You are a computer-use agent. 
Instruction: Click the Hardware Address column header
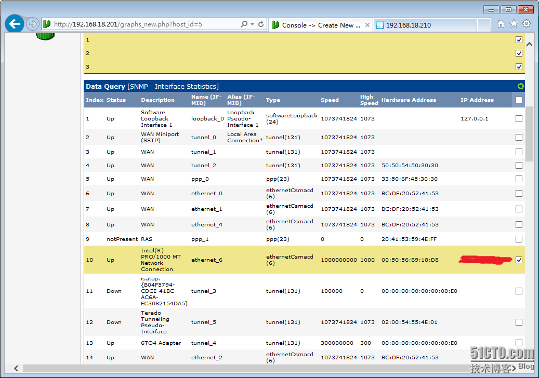(409, 100)
